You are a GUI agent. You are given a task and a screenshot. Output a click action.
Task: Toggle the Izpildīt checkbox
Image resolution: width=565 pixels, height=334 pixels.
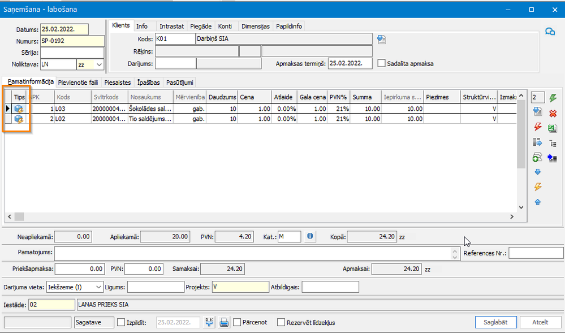click(121, 322)
